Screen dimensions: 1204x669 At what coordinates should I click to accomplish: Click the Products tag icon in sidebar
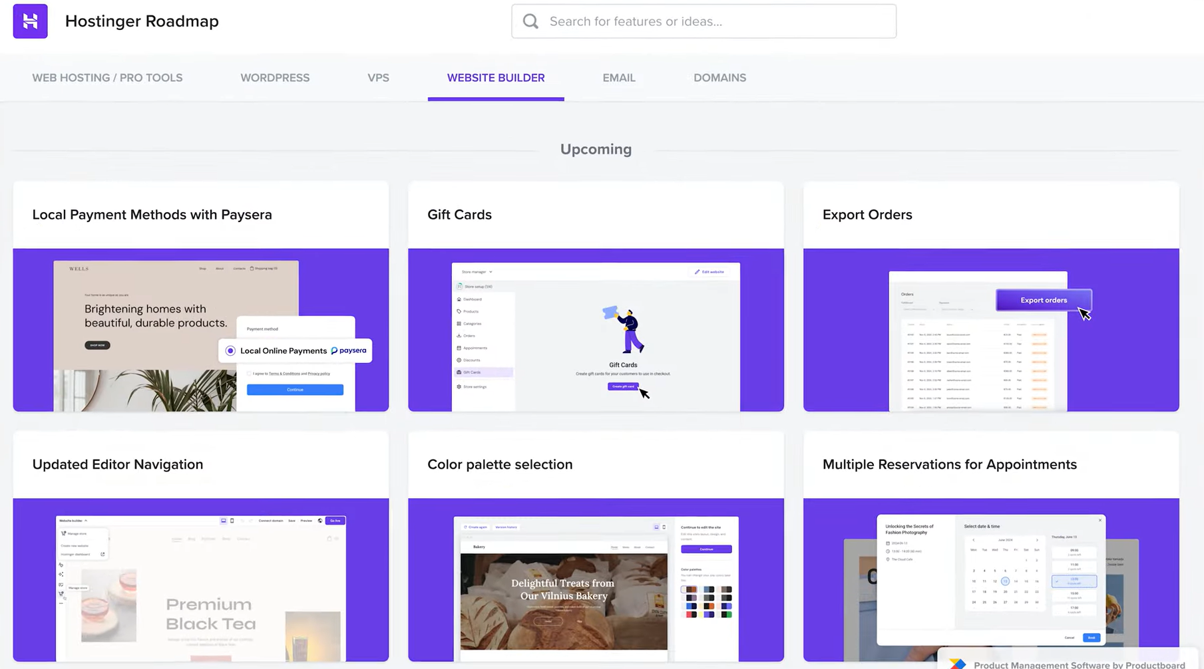pos(459,312)
